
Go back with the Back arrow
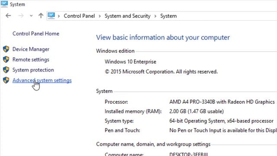pos(8,16)
